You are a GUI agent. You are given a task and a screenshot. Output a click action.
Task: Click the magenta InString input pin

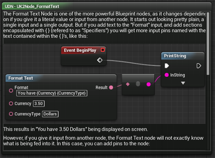[166, 75]
